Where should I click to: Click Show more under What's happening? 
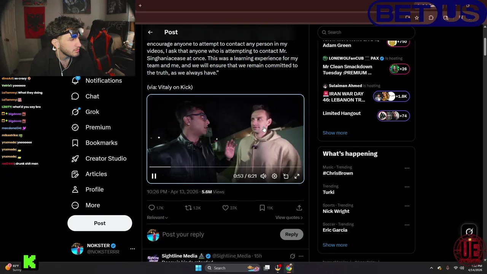pos(335,245)
